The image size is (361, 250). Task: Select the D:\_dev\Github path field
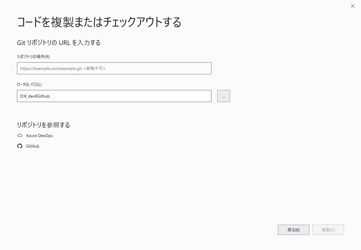114,96
